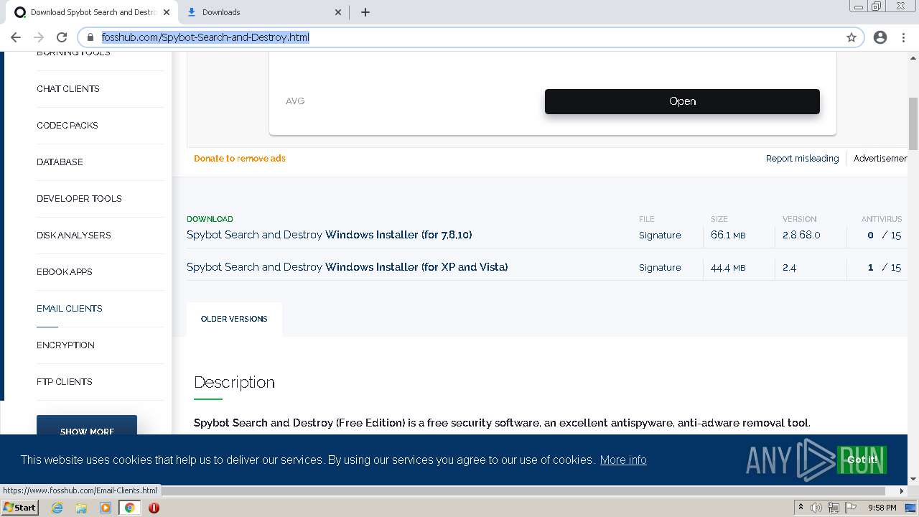The width and height of the screenshot is (919, 517).
Task: Download Windows Installer for XP and Vista
Action: [347, 267]
